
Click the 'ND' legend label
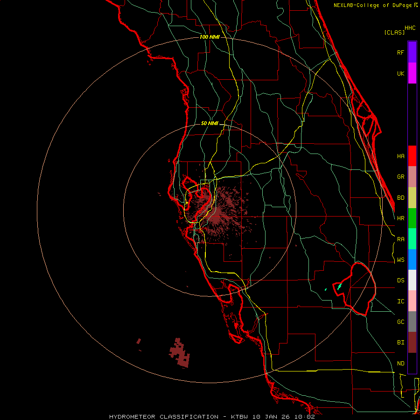tap(400, 364)
